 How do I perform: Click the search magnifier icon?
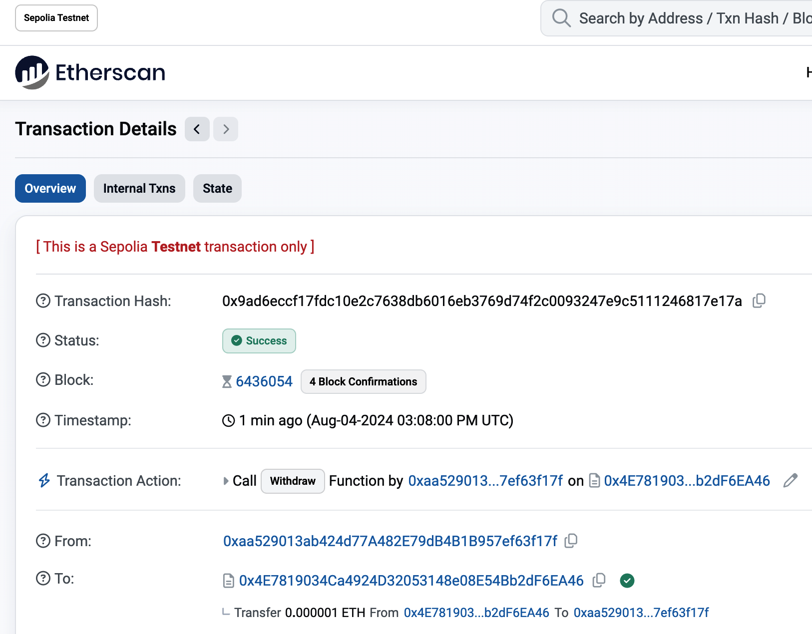coord(561,18)
